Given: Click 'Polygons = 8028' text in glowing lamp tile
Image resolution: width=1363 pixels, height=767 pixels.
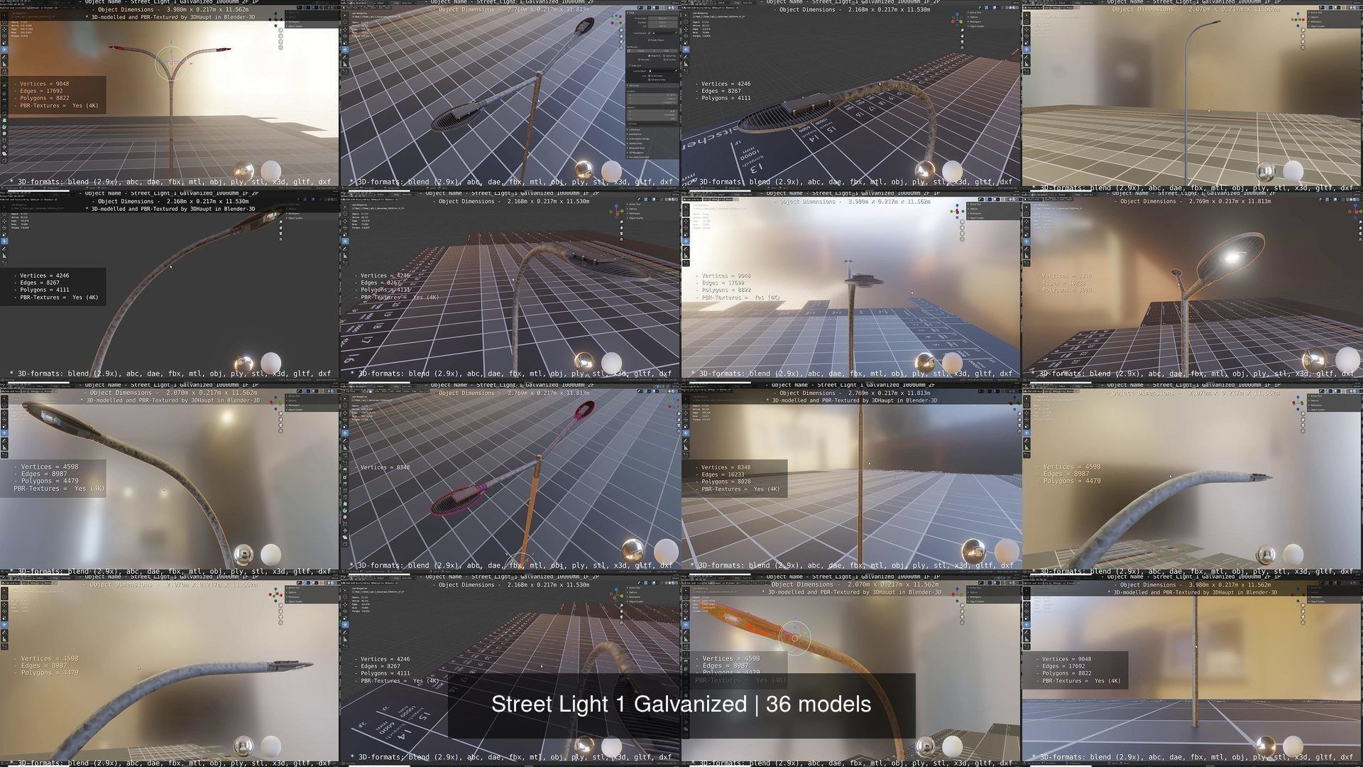Looking at the screenshot, I should [1067, 290].
